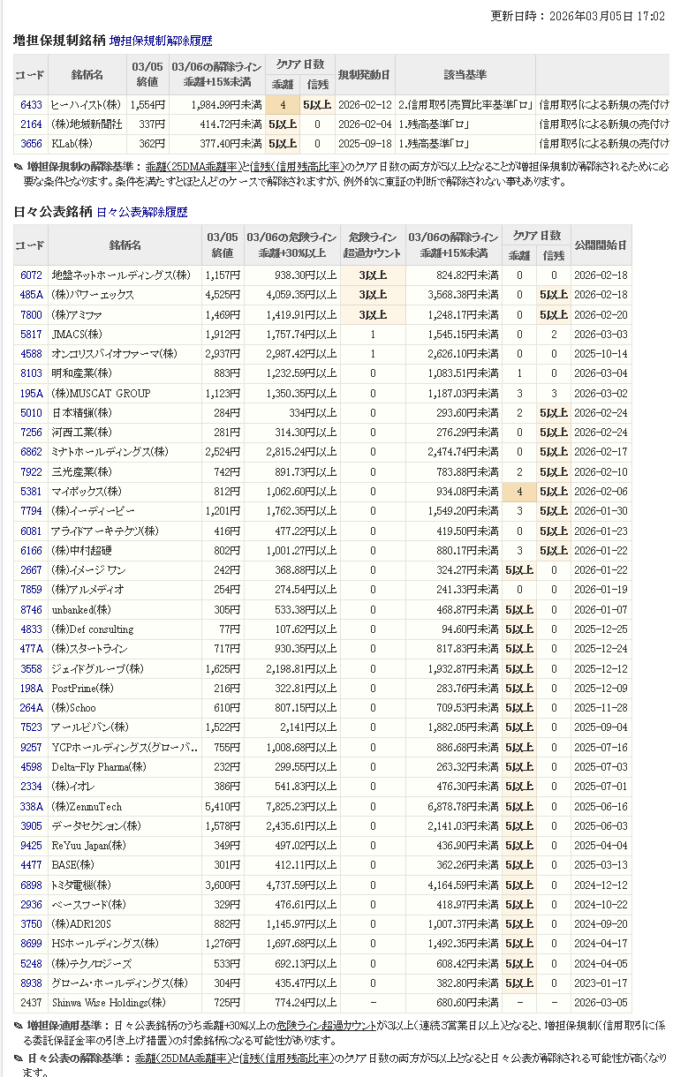This screenshot has height=1077, width=673.
Task: Open the 増担保規制解除履歴 link
Action: pos(161,41)
